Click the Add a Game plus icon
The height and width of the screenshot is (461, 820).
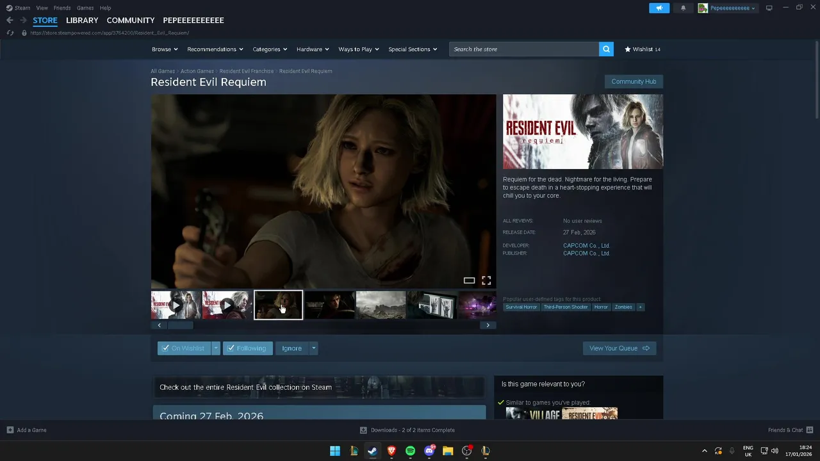pyautogui.click(x=10, y=430)
